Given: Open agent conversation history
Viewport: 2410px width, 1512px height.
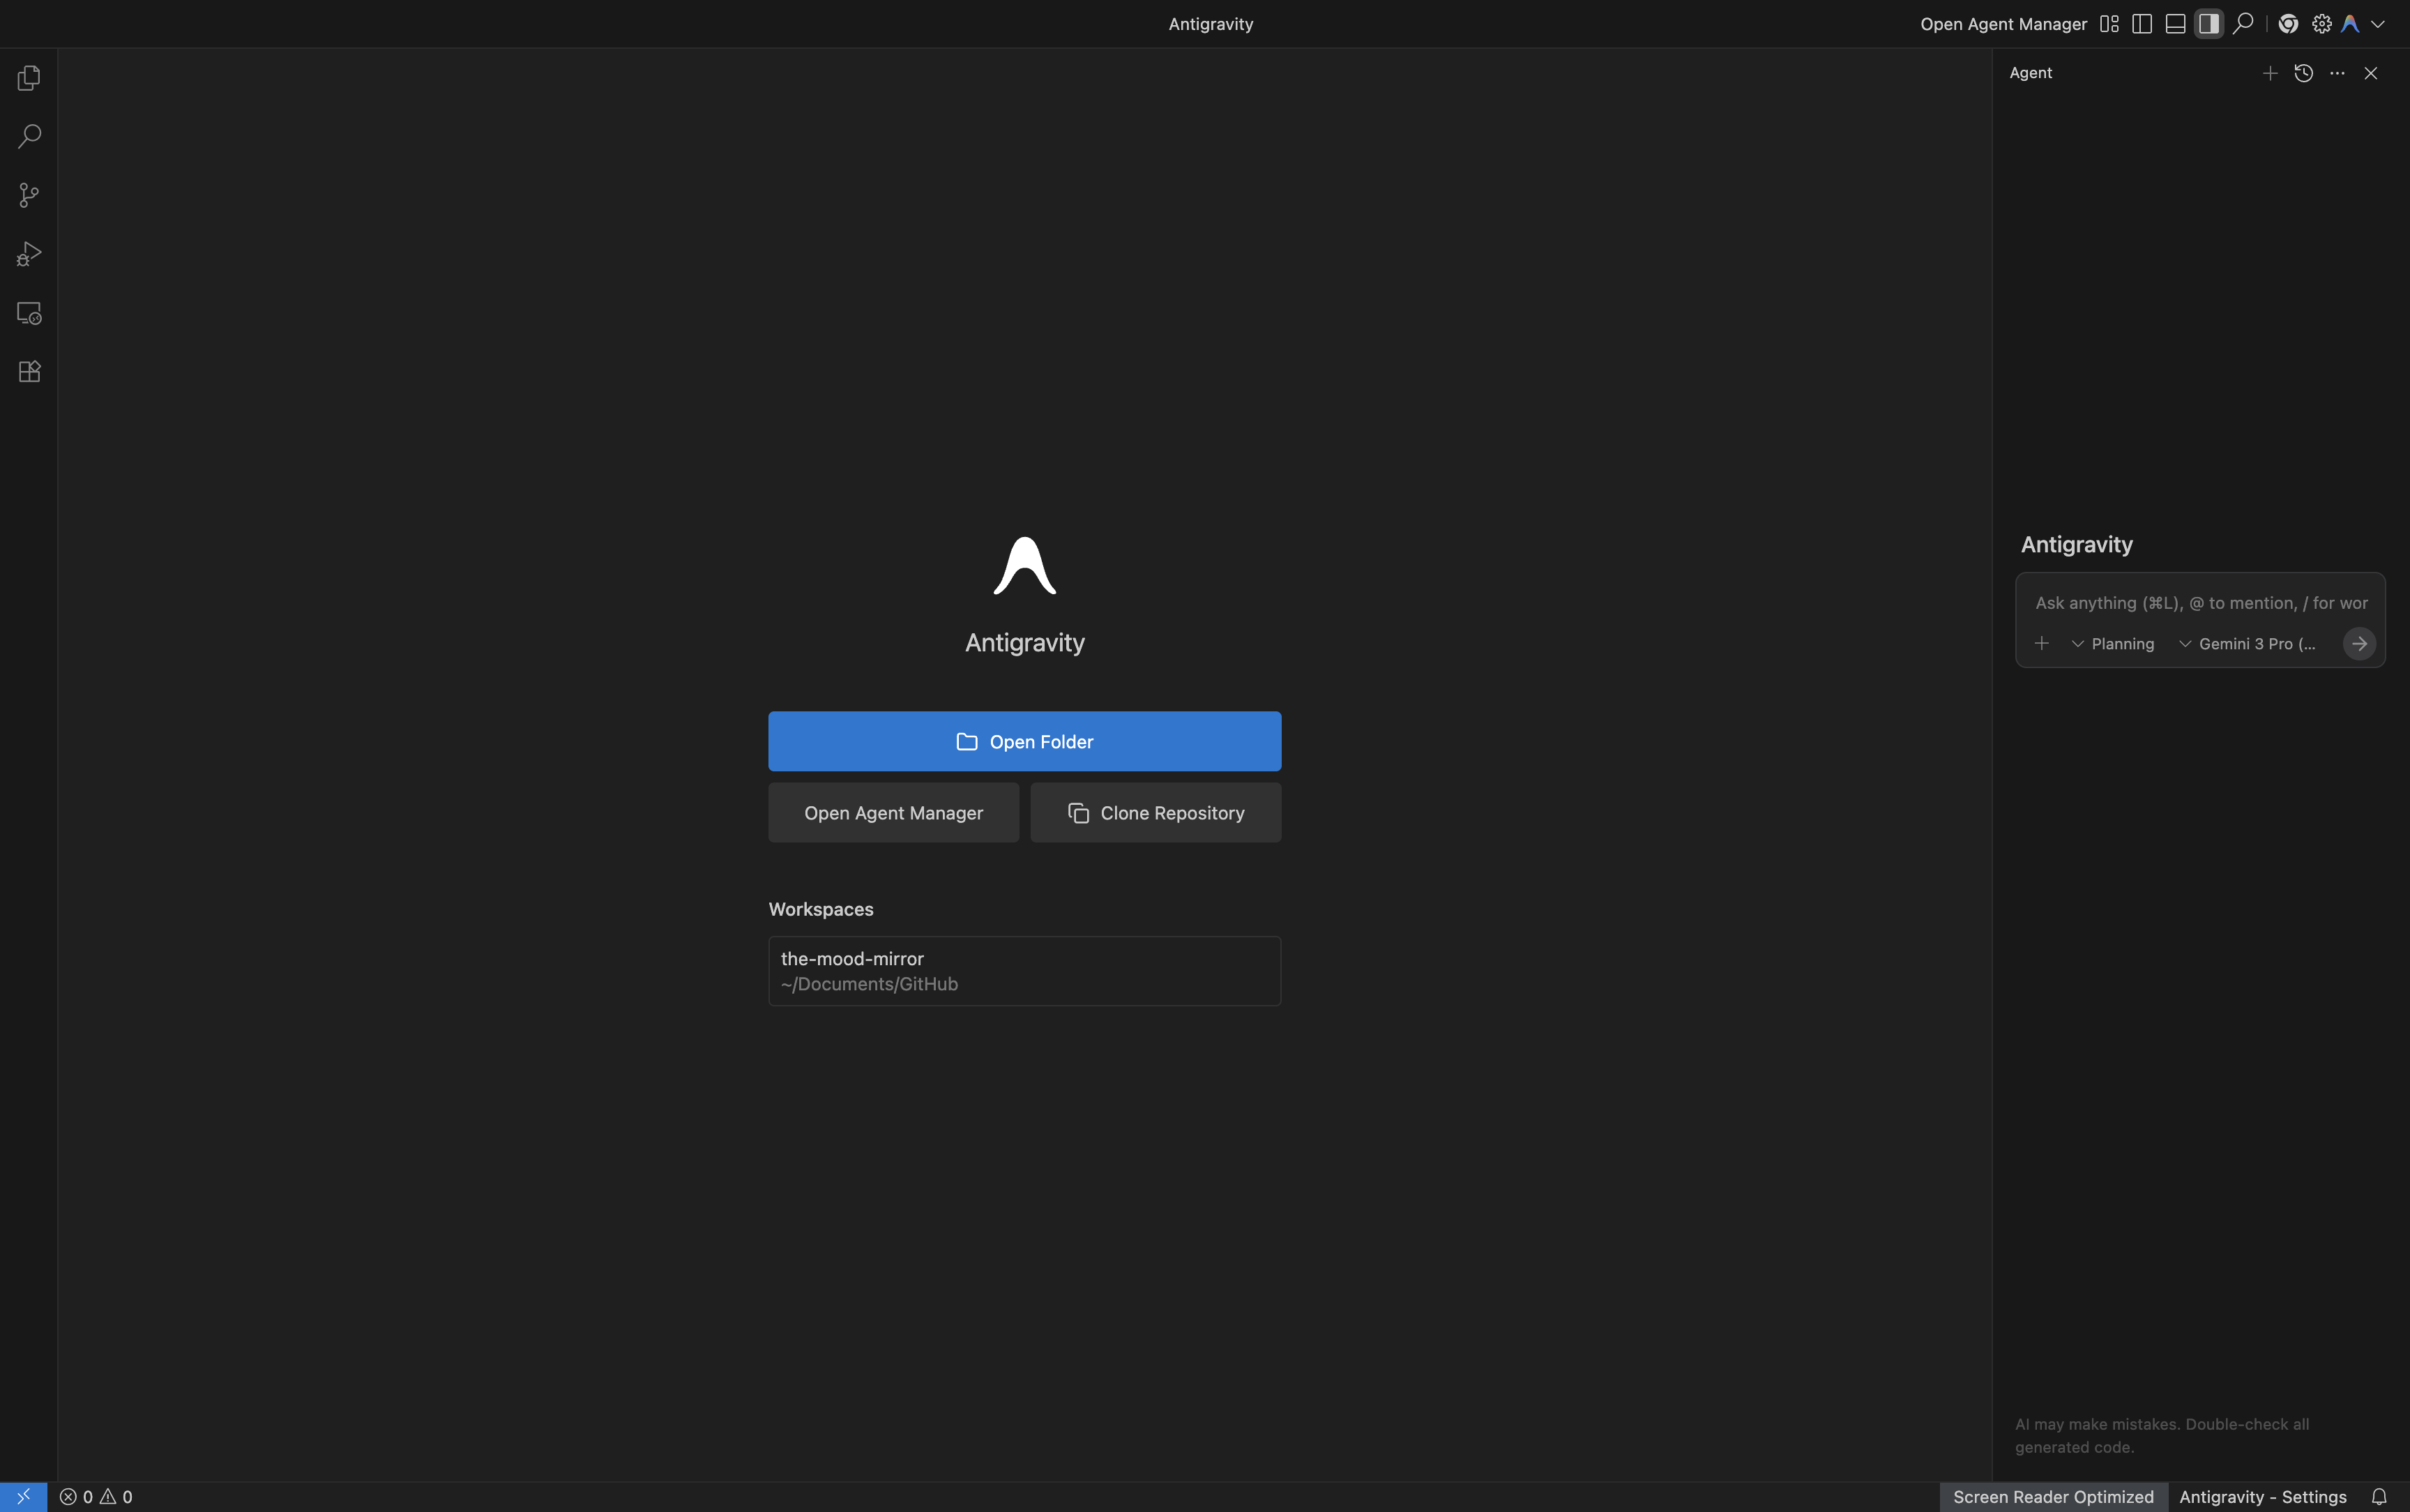Looking at the screenshot, I should [2304, 73].
